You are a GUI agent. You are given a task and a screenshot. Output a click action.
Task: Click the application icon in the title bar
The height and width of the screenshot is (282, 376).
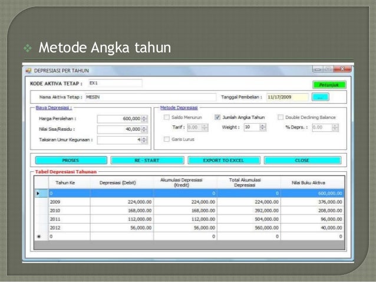tap(28, 71)
